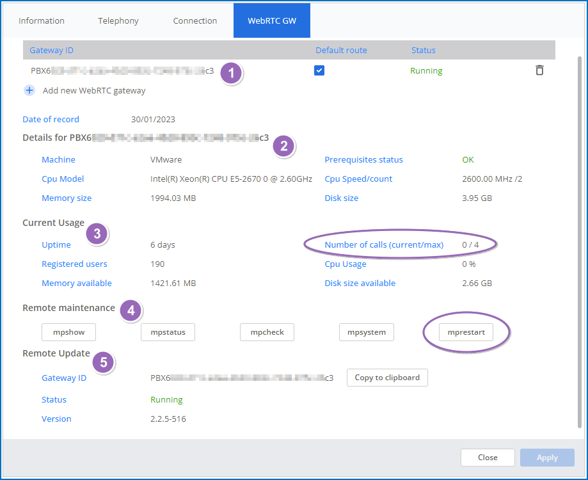Image resolution: width=588 pixels, height=480 pixels.
Task: Stay on the WebRTC GW tab
Action: (271, 20)
